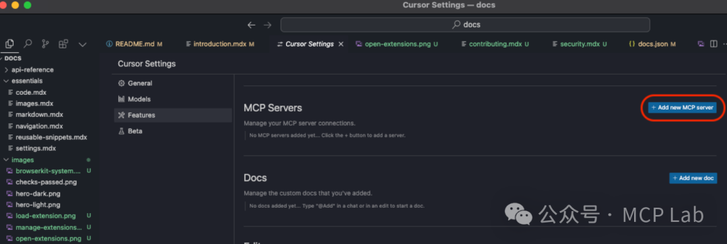Open the Search view icon
This screenshot has height=244, width=727.
[x=28, y=44]
